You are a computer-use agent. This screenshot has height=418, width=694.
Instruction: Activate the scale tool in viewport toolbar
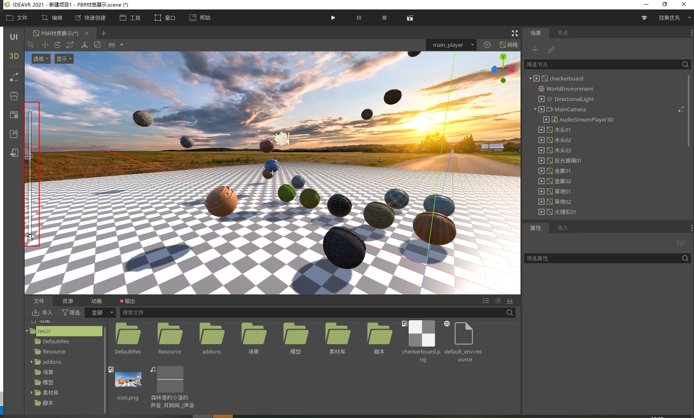[x=70, y=45]
